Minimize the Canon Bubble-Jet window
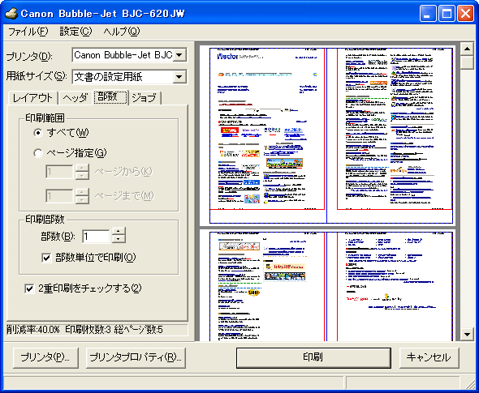The height and width of the screenshot is (393, 479). point(428,14)
